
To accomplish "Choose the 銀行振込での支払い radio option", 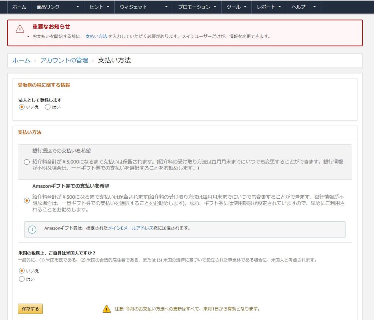I will click(x=27, y=162).
